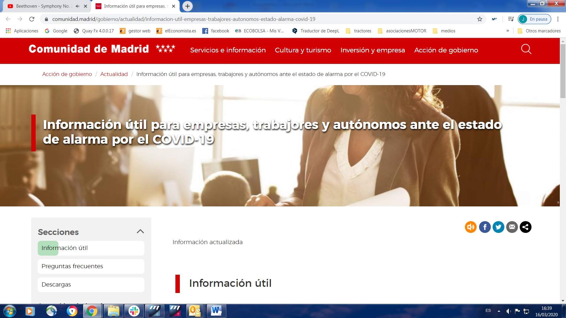
Task: Open File Explorer folder on taskbar
Action: point(113,311)
